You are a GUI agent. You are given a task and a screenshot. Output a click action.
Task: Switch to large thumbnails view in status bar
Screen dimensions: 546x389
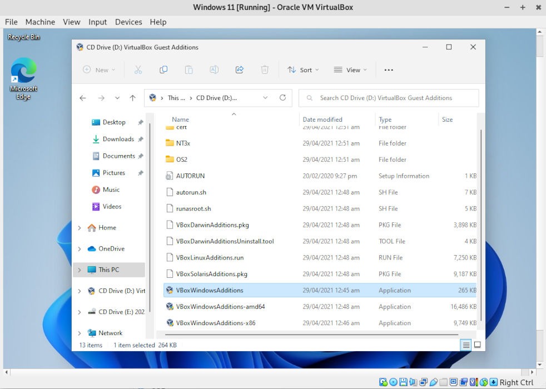477,345
